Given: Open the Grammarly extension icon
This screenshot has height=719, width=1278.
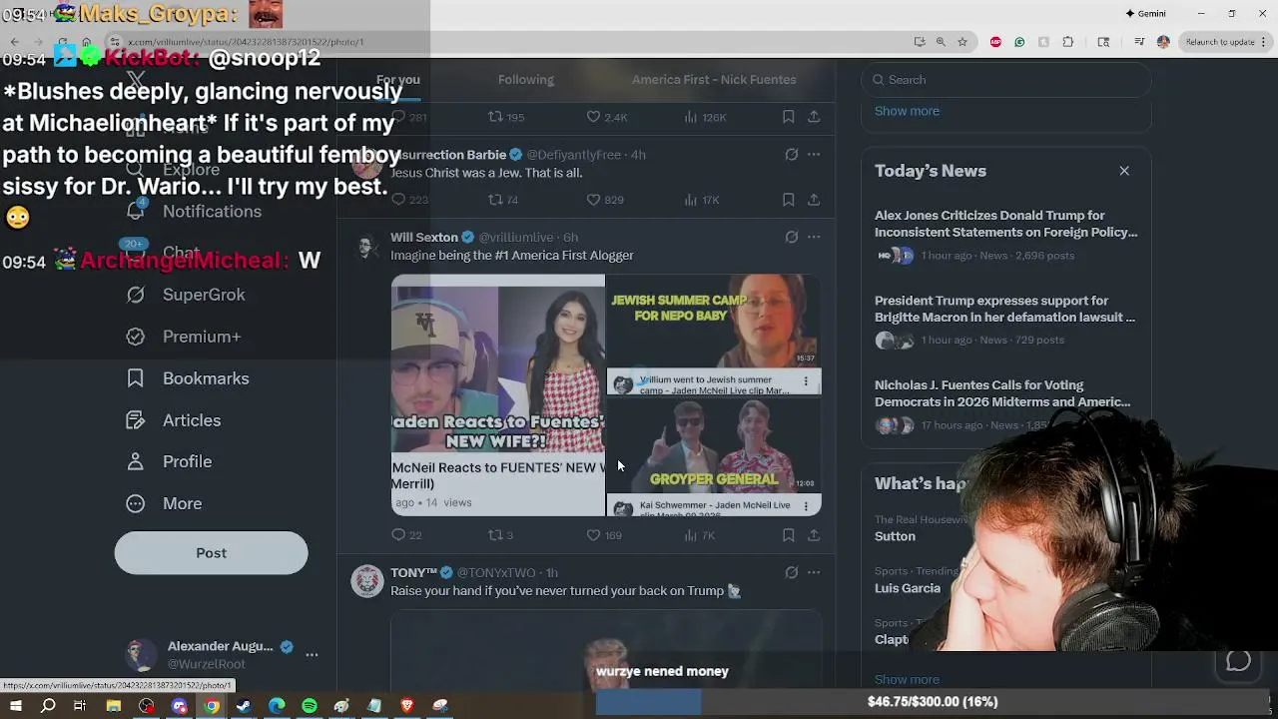Looking at the screenshot, I should (1019, 42).
